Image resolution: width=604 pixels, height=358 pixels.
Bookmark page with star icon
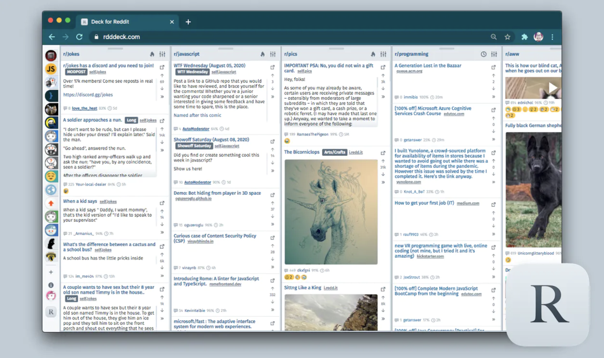click(x=507, y=37)
